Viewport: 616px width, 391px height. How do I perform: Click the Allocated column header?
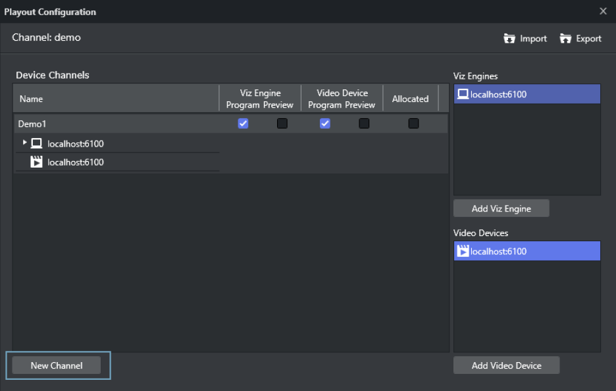tap(410, 99)
